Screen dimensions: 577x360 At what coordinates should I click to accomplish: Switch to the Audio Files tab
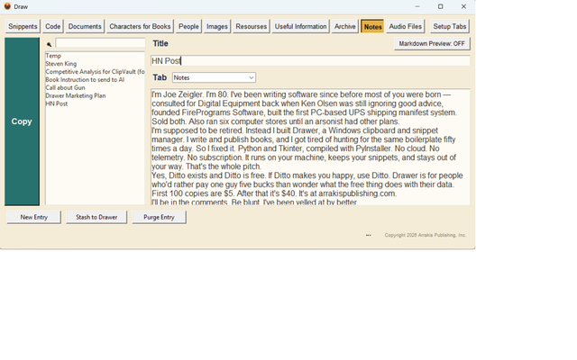point(406,26)
